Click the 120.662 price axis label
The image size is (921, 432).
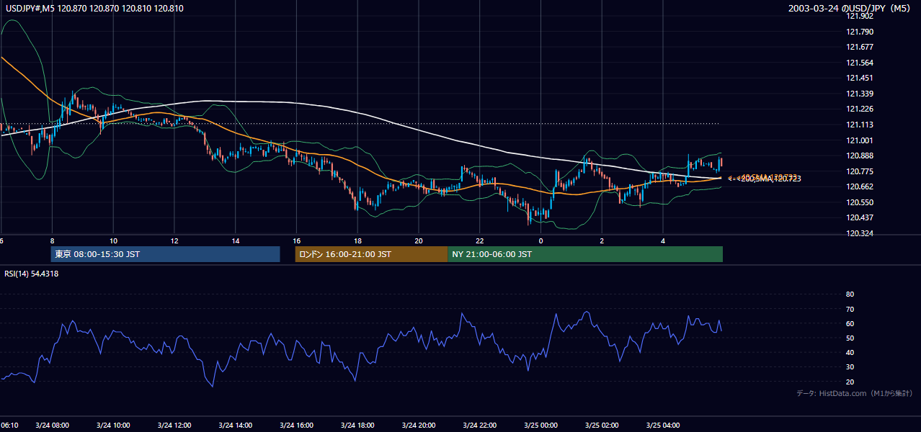[x=860, y=186]
